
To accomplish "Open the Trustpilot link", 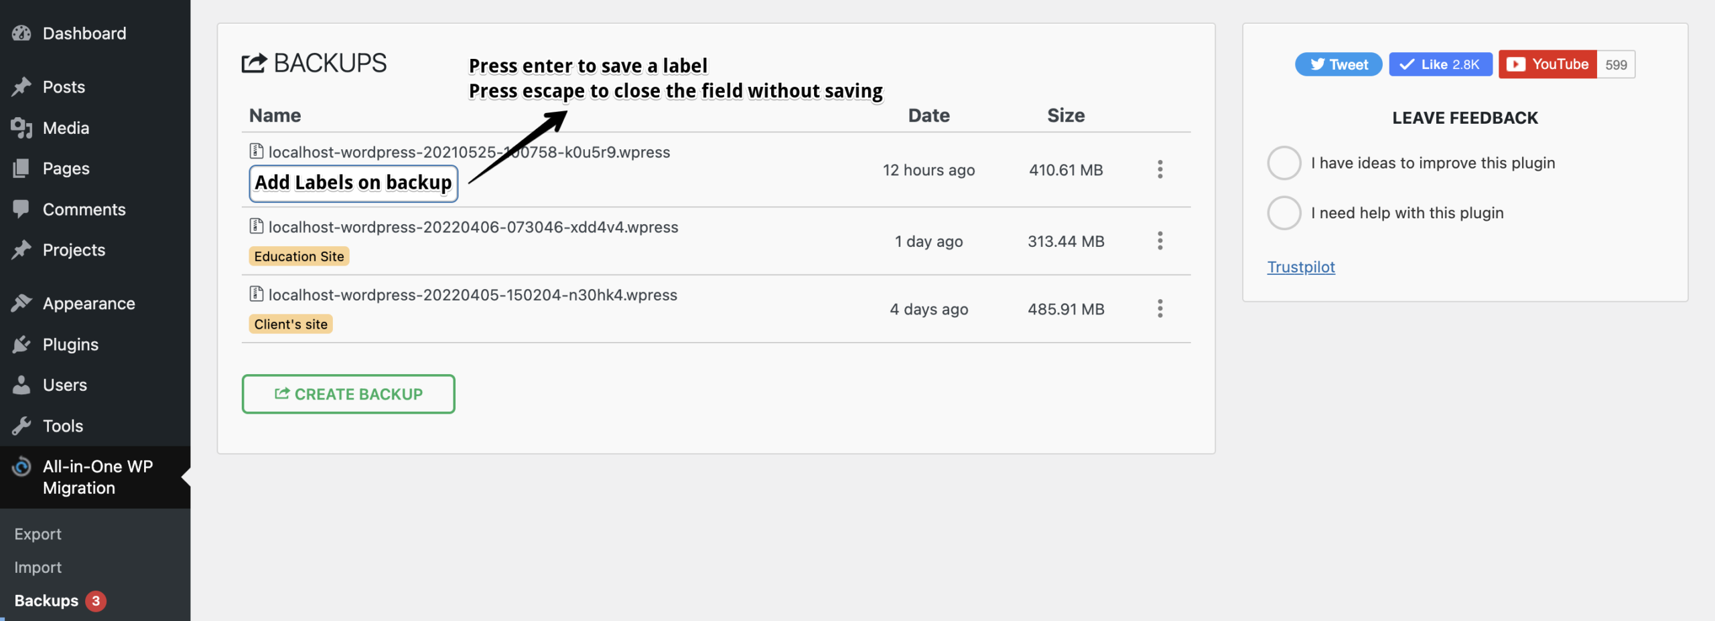I will pos(1300,267).
